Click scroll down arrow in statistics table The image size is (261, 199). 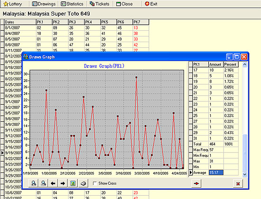(244, 174)
